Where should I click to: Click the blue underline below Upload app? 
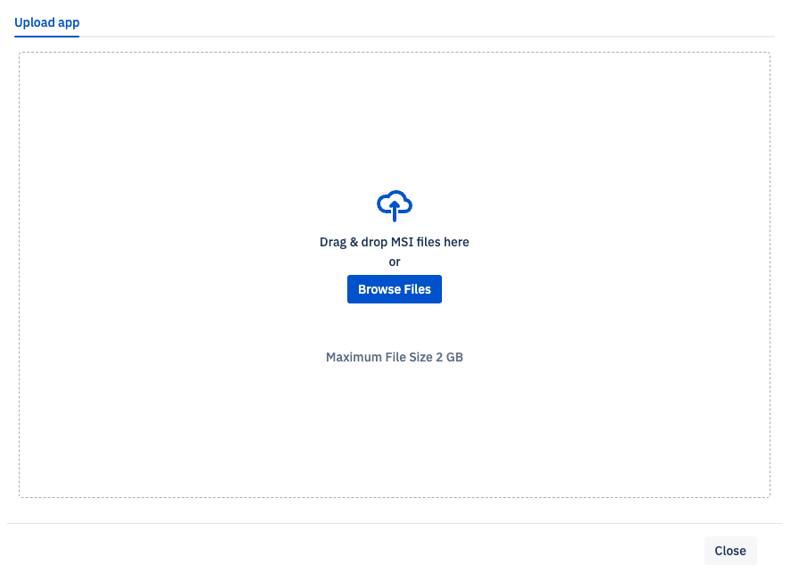[46, 36]
